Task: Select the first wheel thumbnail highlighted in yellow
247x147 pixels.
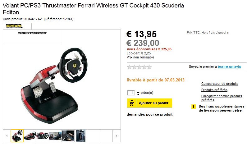Action: 17,136
